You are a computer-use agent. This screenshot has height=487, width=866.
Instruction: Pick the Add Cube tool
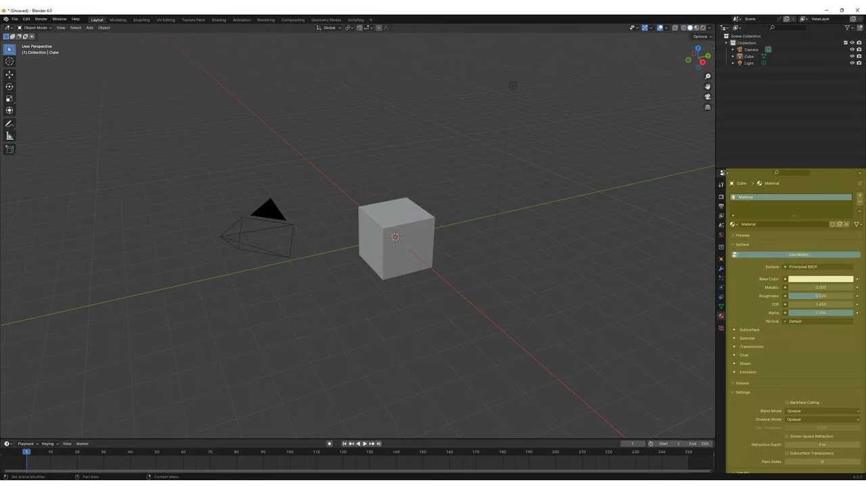tap(9, 149)
